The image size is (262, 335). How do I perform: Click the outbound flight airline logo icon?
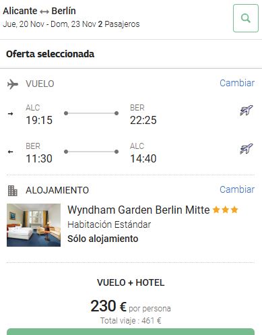click(x=247, y=111)
